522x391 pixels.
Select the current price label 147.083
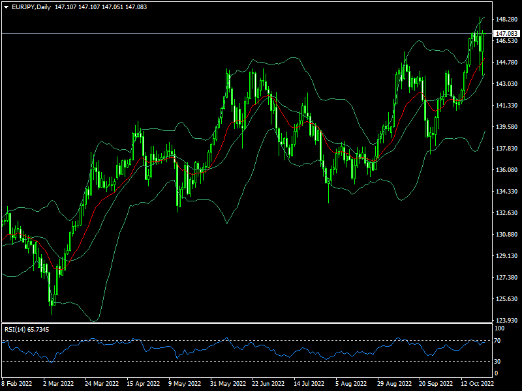(507, 34)
